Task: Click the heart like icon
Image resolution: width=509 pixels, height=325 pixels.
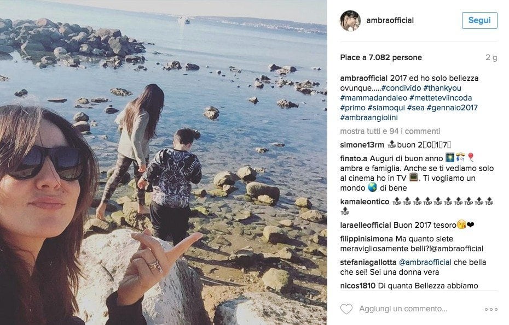Action: point(346,309)
